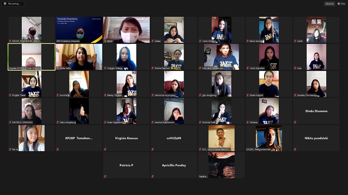The width and height of the screenshot is (348, 195).
Task: Select Nadira's sunset video tile
Action: [221, 165]
